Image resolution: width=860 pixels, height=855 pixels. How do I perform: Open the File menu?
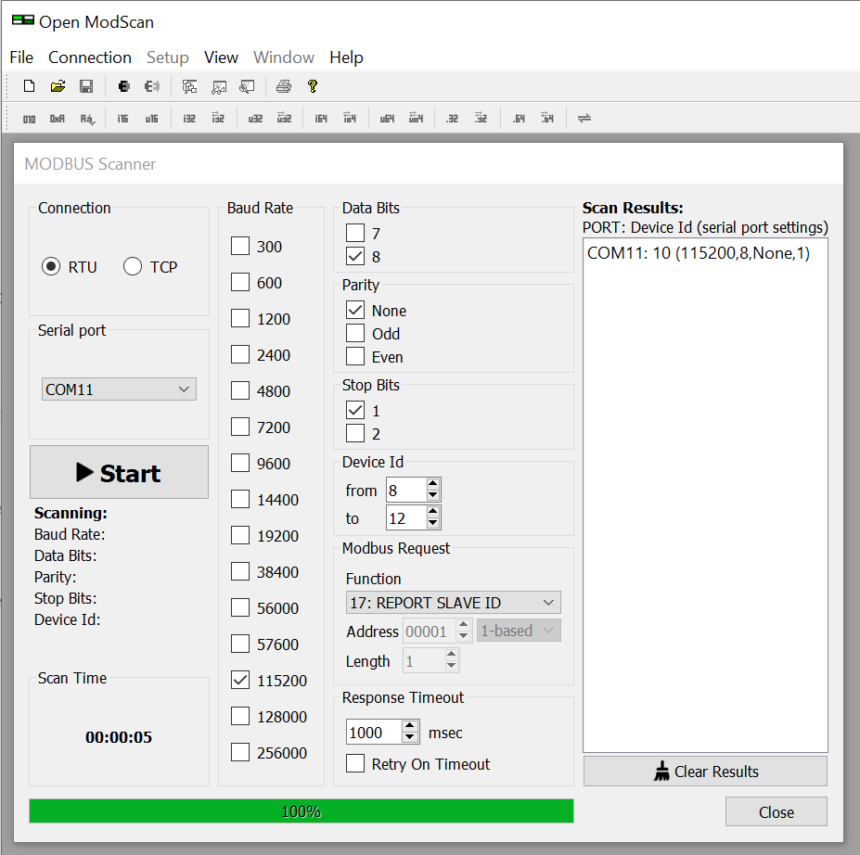click(21, 57)
